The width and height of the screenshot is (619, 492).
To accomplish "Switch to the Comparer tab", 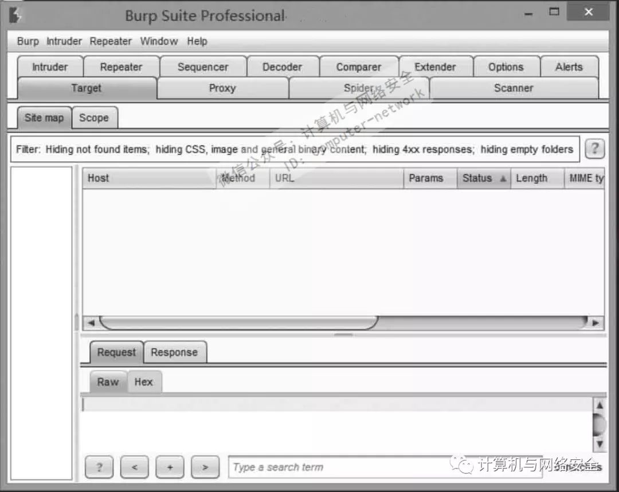I will [358, 67].
